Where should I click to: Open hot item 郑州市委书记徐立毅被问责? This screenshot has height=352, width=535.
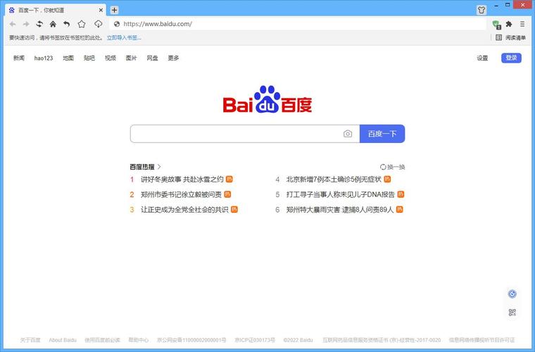181,194
